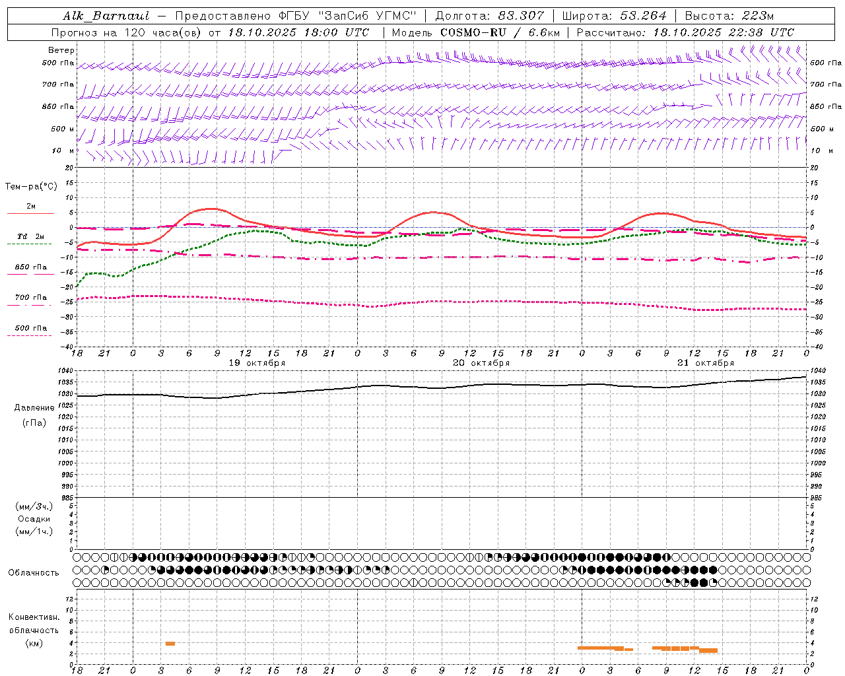This screenshot has width=845, height=676.
Task: Click the isolated orange convective bar on 19 октября
Action: (170, 644)
